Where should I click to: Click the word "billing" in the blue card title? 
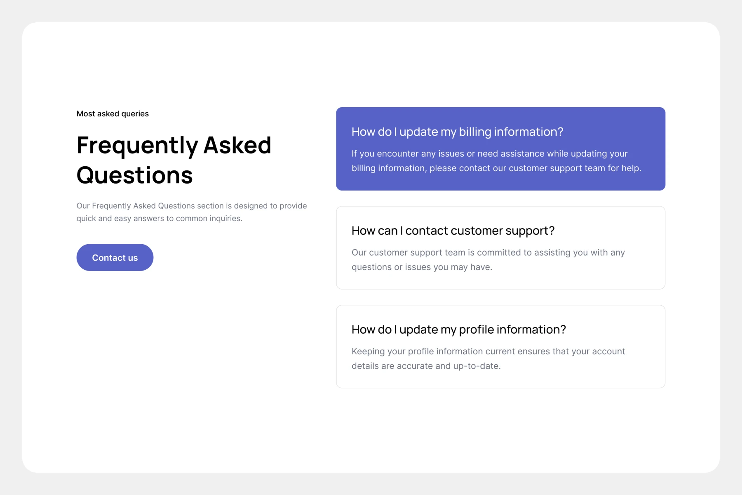point(475,132)
